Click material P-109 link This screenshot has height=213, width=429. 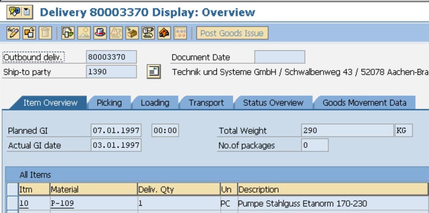[x=62, y=204]
